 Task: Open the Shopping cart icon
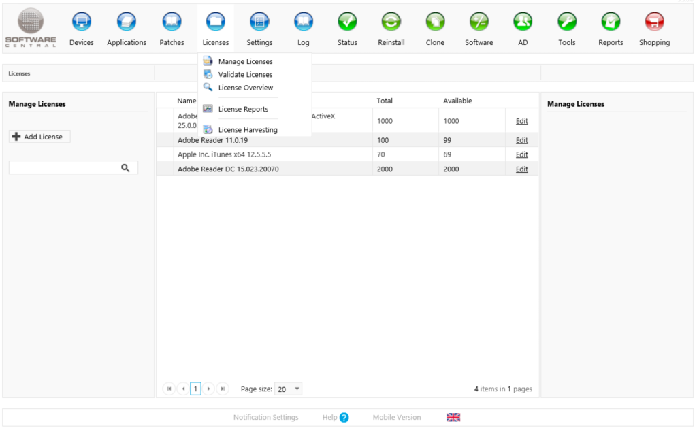[x=654, y=21]
